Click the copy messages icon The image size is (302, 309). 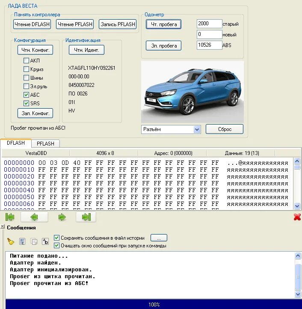[34, 241]
